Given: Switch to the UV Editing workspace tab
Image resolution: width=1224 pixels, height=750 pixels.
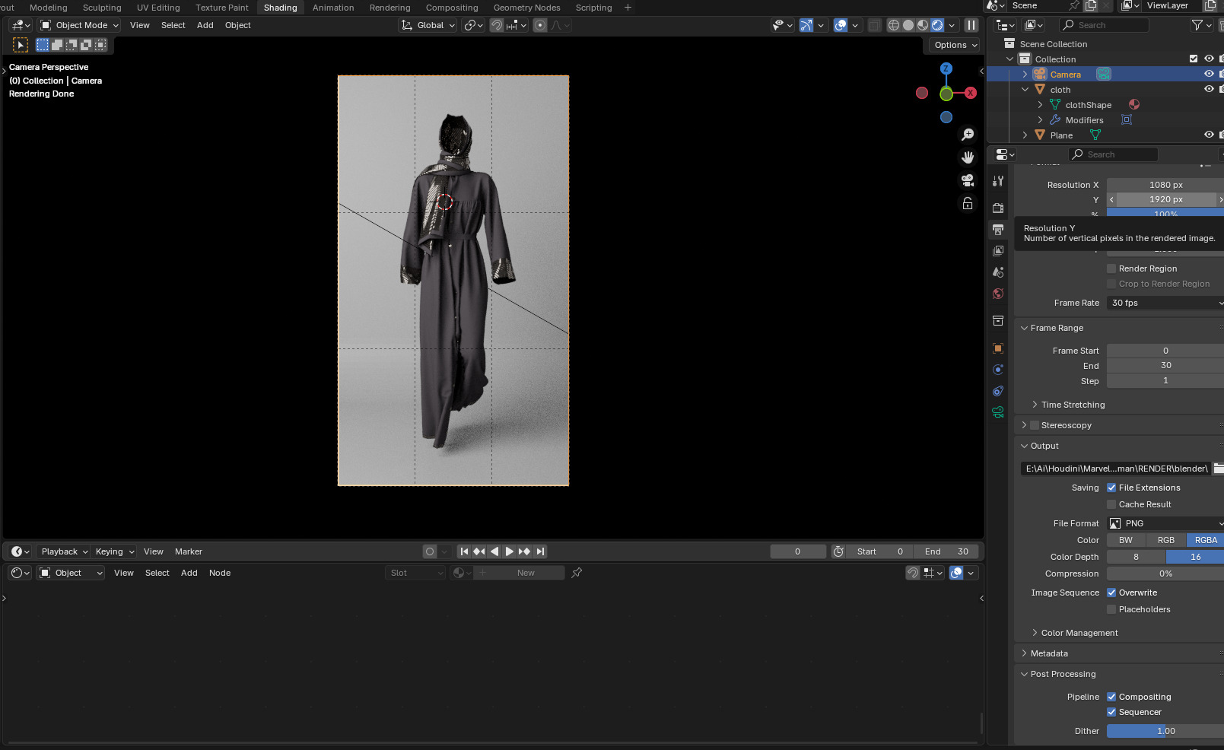Looking at the screenshot, I should pyautogui.click(x=158, y=8).
